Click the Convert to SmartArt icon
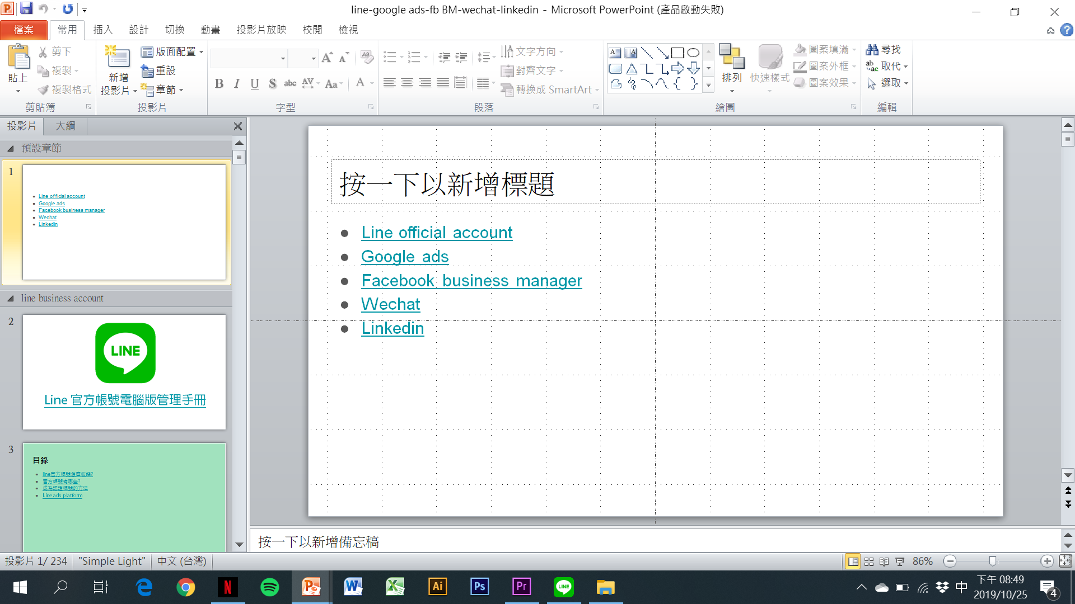Image resolution: width=1075 pixels, height=604 pixels. pyautogui.click(x=507, y=89)
